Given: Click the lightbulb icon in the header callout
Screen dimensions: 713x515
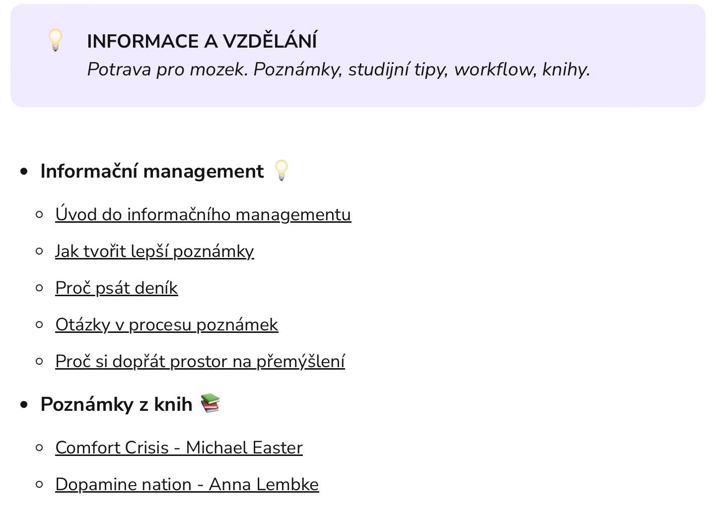Looking at the screenshot, I should pyautogui.click(x=55, y=40).
